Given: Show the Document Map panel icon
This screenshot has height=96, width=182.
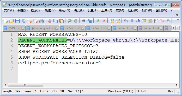Looking at the screenshot, I should pos(150,21).
